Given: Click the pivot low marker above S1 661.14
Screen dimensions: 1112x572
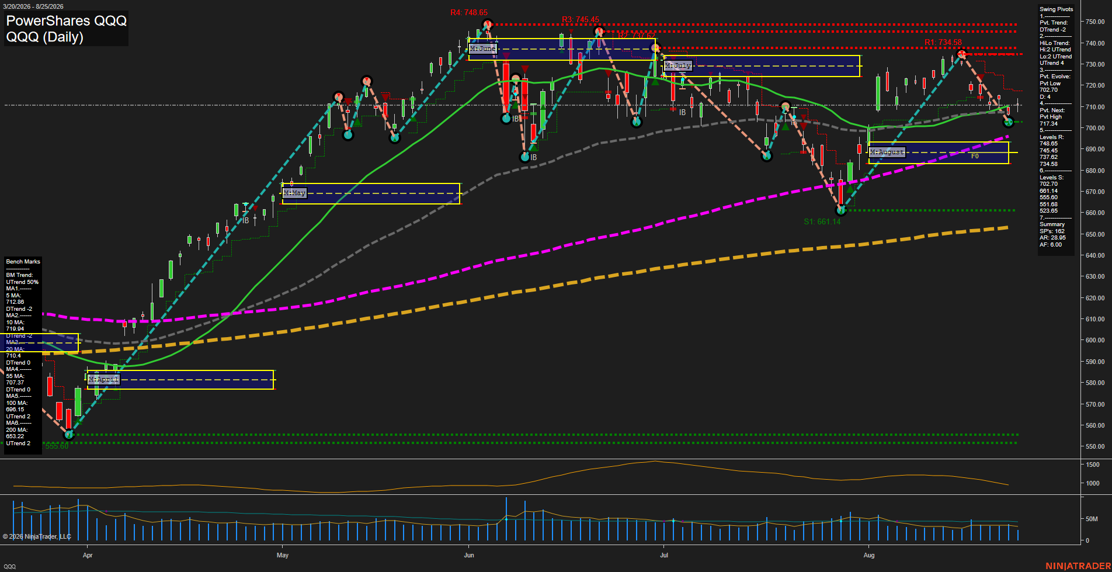Looking at the screenshot, I should click(x=841, y=210).
